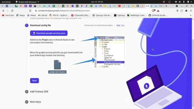The image size is (194, 109).
Task: Open the Cybrary bookmark
Action: 119,15
